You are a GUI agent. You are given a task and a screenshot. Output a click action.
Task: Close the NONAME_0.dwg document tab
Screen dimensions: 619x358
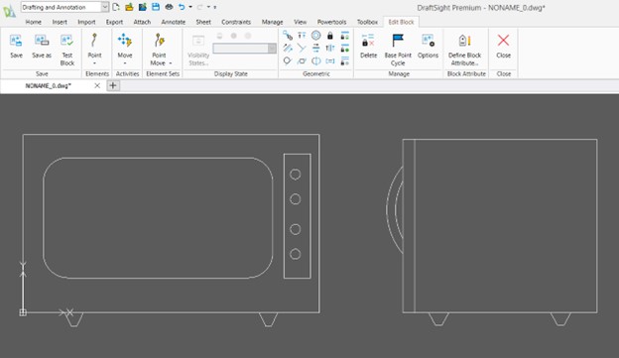point(97,85)
